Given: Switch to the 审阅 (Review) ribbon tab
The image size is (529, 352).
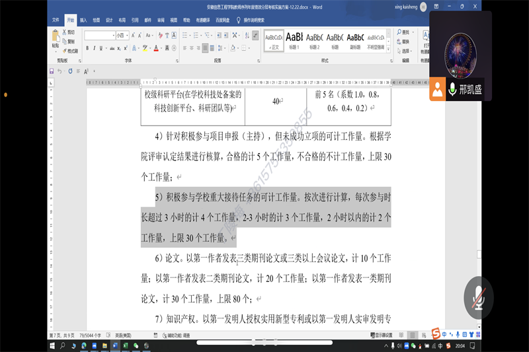Looking at the screenshot, I should pos(161,20).
